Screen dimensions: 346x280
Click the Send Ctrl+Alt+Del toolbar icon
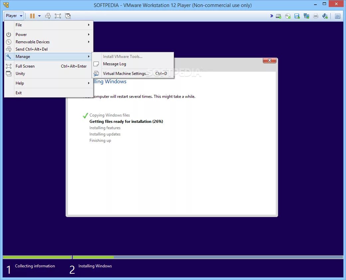click(48, 16)
